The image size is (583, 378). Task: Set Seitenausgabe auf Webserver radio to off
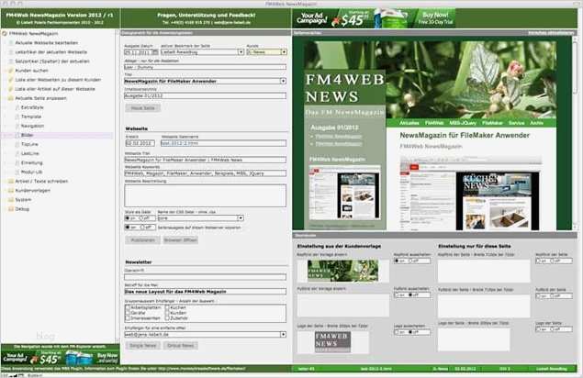(141, 228)
